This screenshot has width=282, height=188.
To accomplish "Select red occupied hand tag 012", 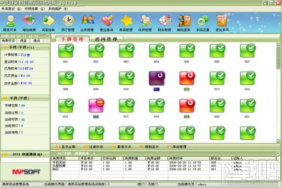I will 187,78.
